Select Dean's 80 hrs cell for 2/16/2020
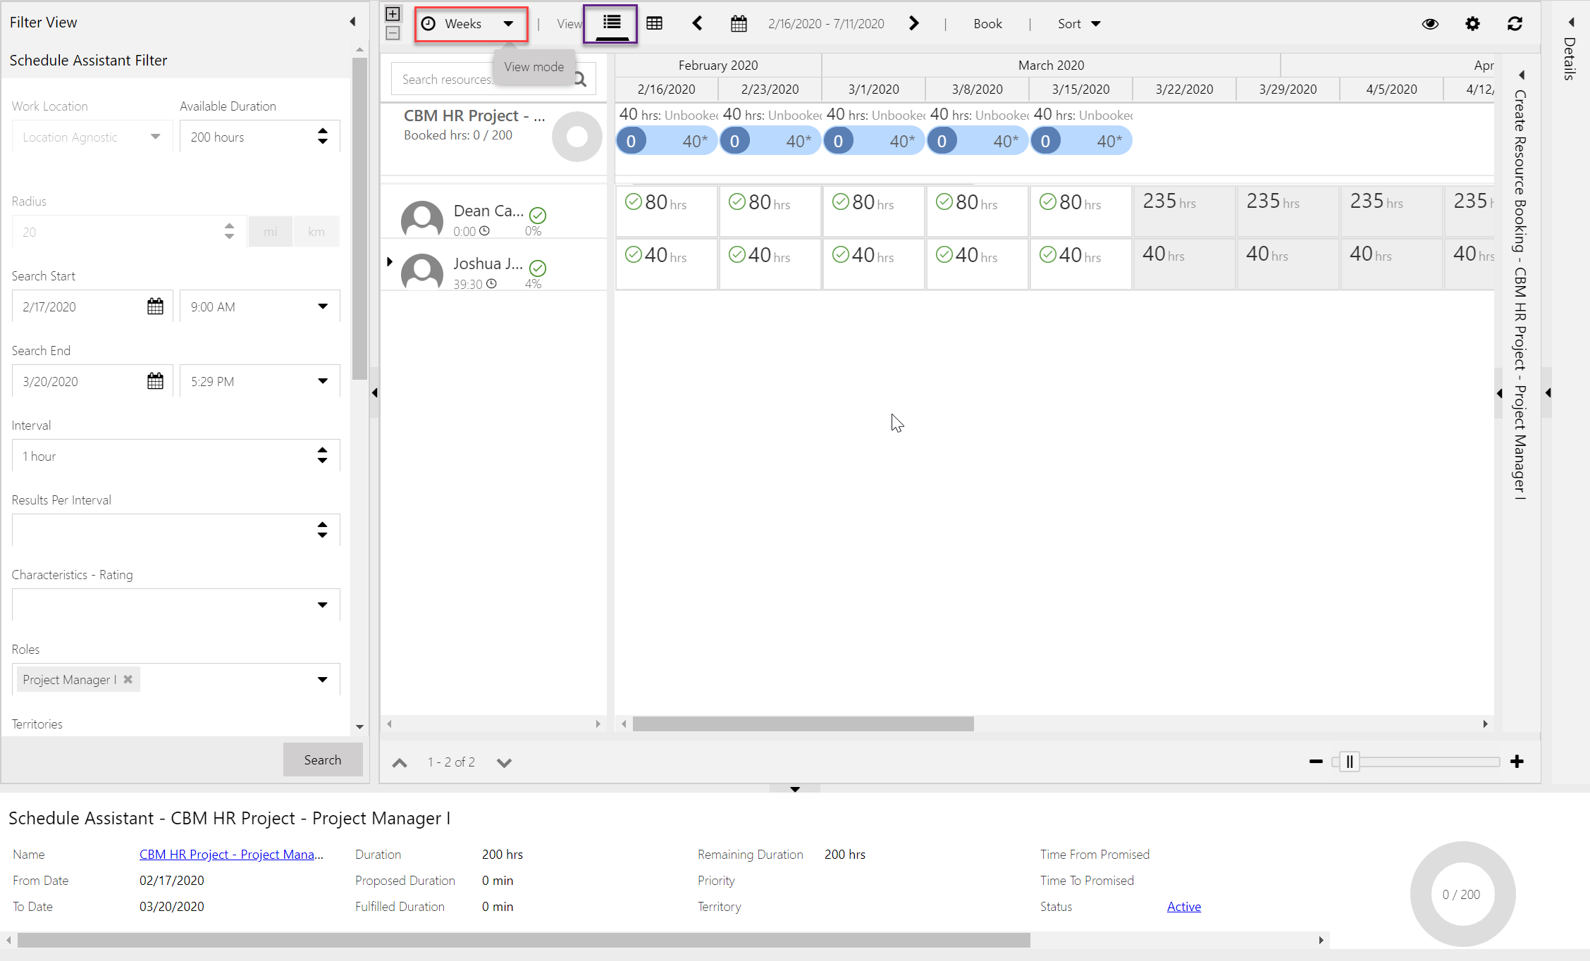The width and height of the screenshot is (1590, 961). (666, 211)
